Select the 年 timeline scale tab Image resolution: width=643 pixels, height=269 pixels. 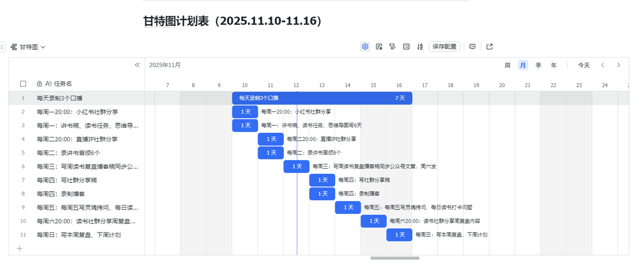pyautogui.click(x=554, y=65)
